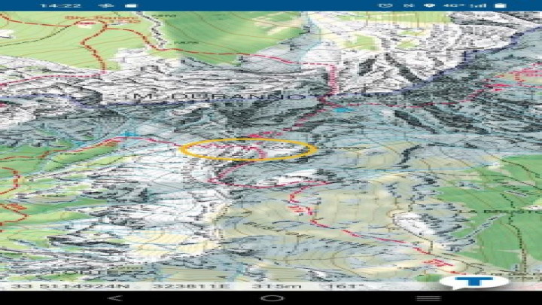The image size is (542, 305).
Task: Tap the Android home circle button
Action: pyautogui.click(x=272, y=298)
